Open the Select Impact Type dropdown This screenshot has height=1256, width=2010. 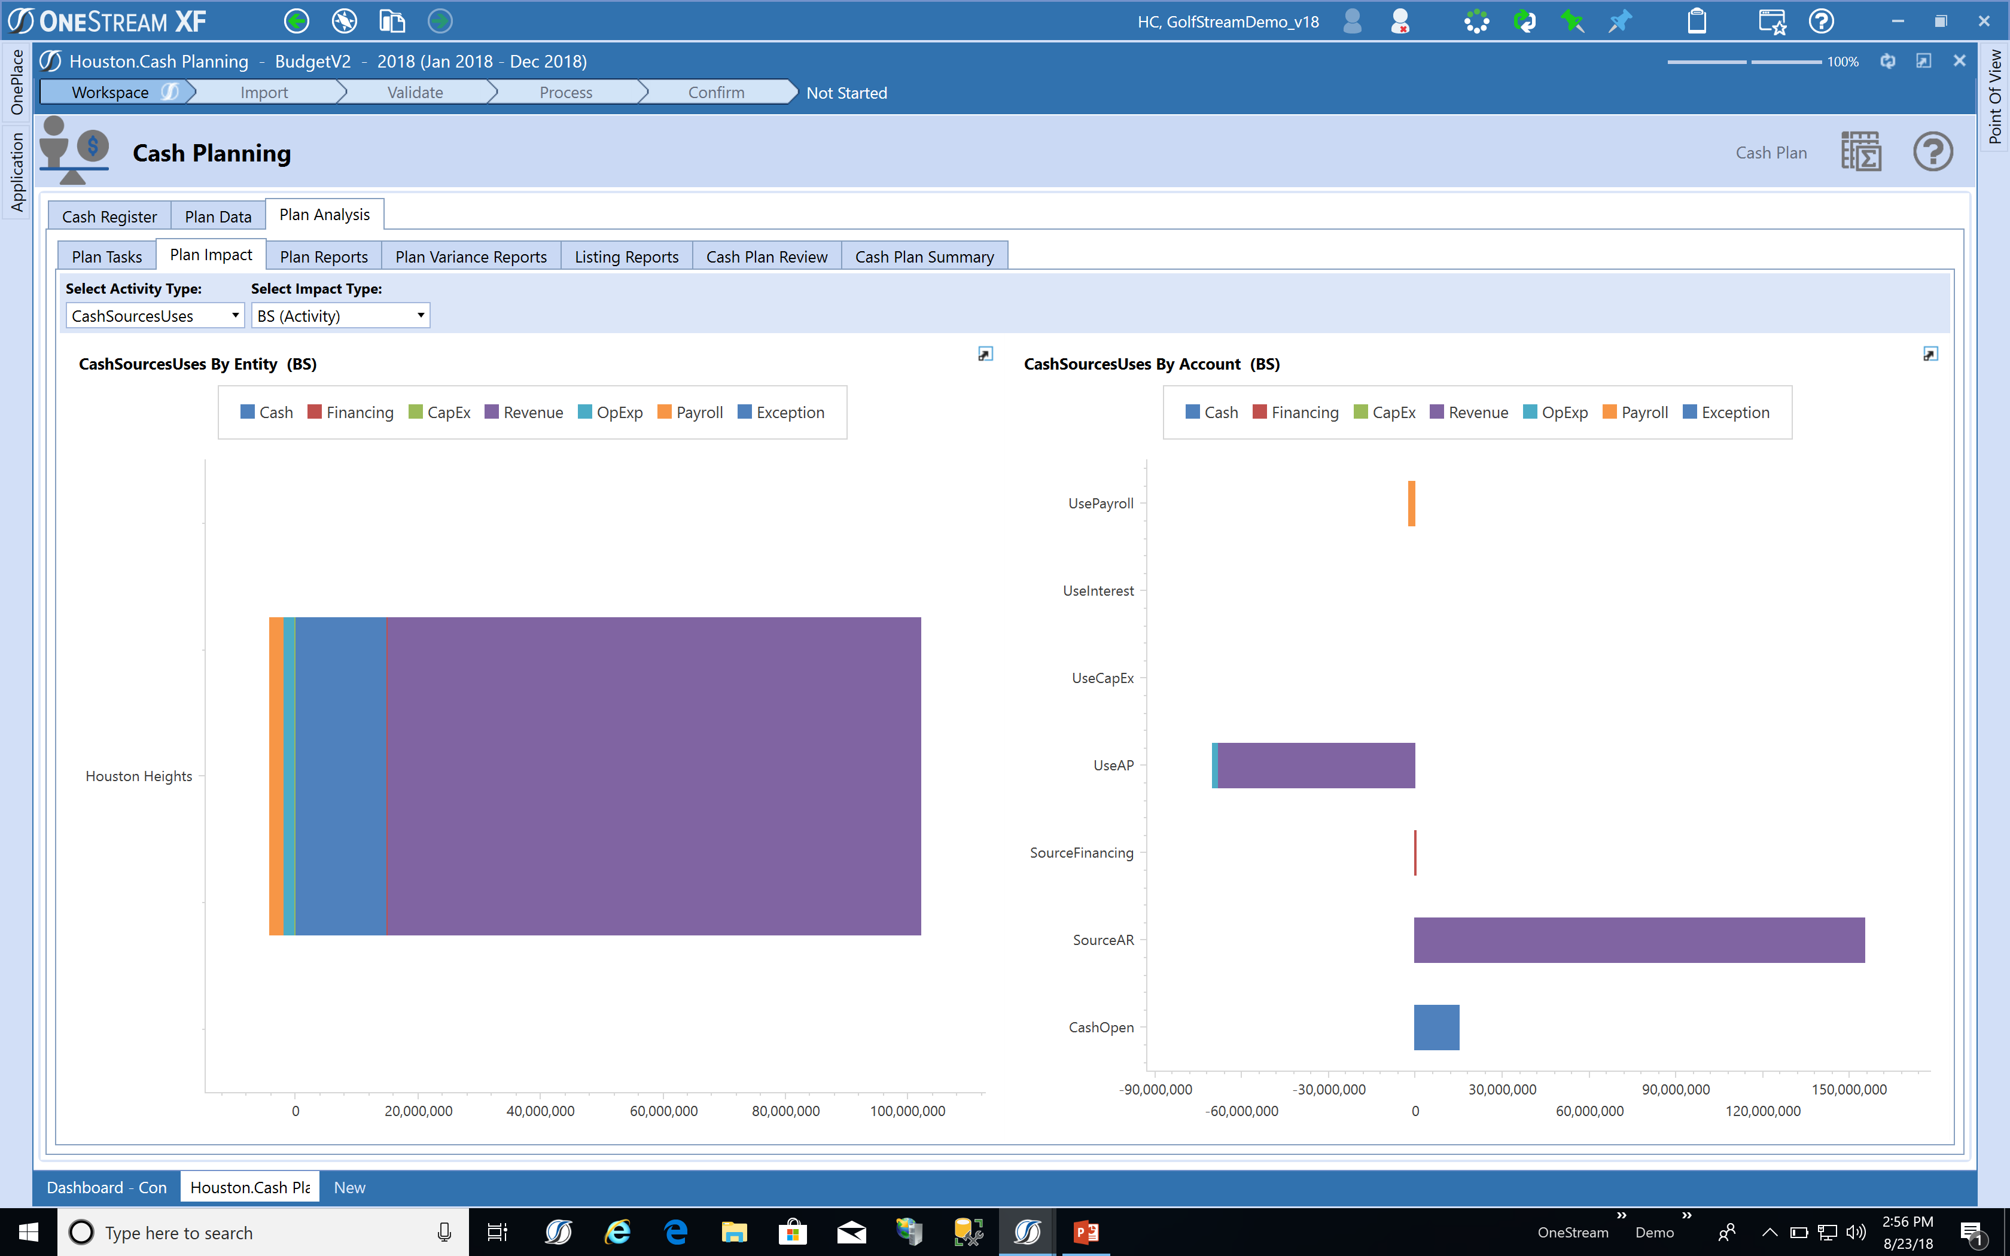click(x=340, y=316)
